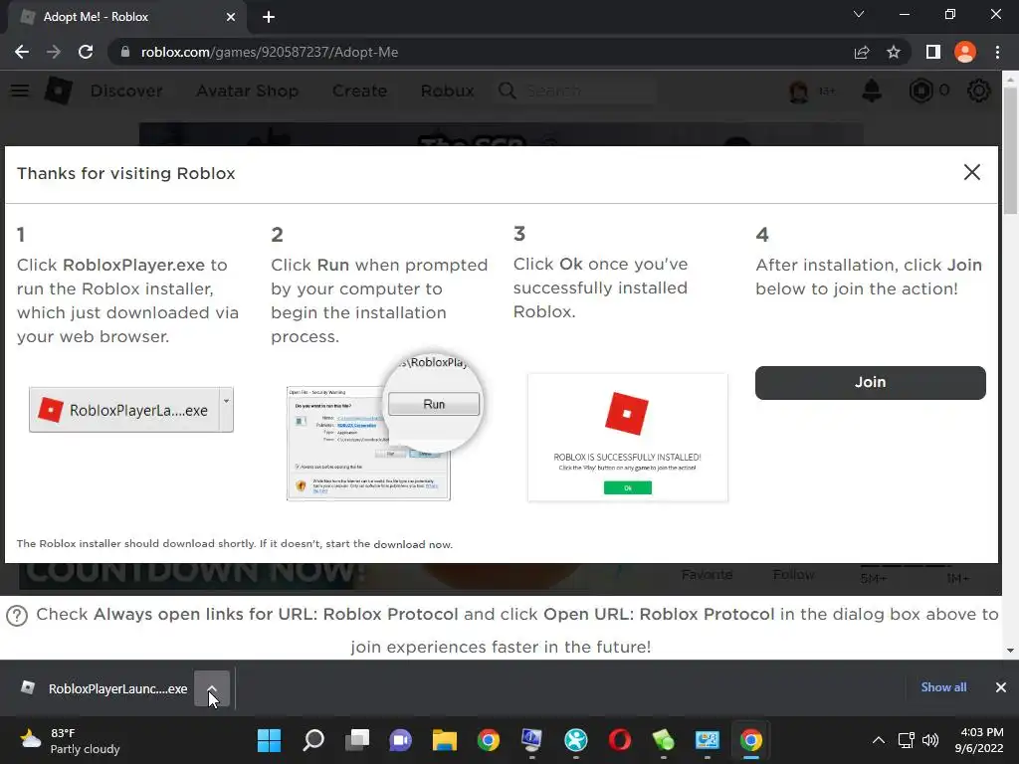Close the Adopt Me! - Roblox tab
Image resolution: width=1019 pixels, height=764 pixels.
[231, 17]
